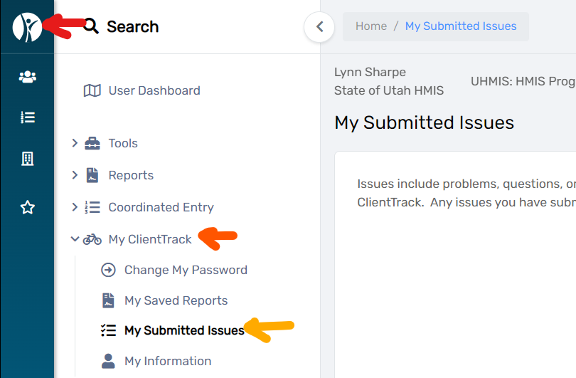
Task: Expand the Coordinated Entry section
Action: coord(75,207)
